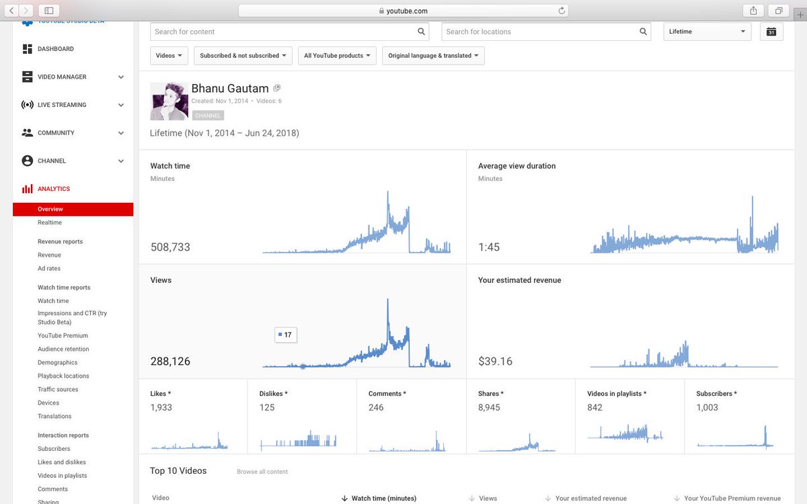Viewport: 807px width, 504px height.
Task: Click the Dislikes stat card
Action: pos(302,417)
